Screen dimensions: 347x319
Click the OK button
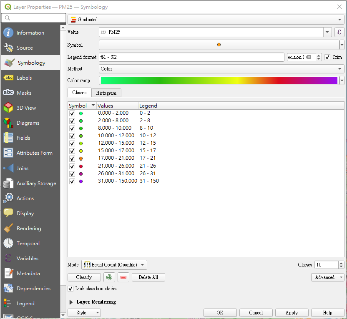[x=220, y=313]
